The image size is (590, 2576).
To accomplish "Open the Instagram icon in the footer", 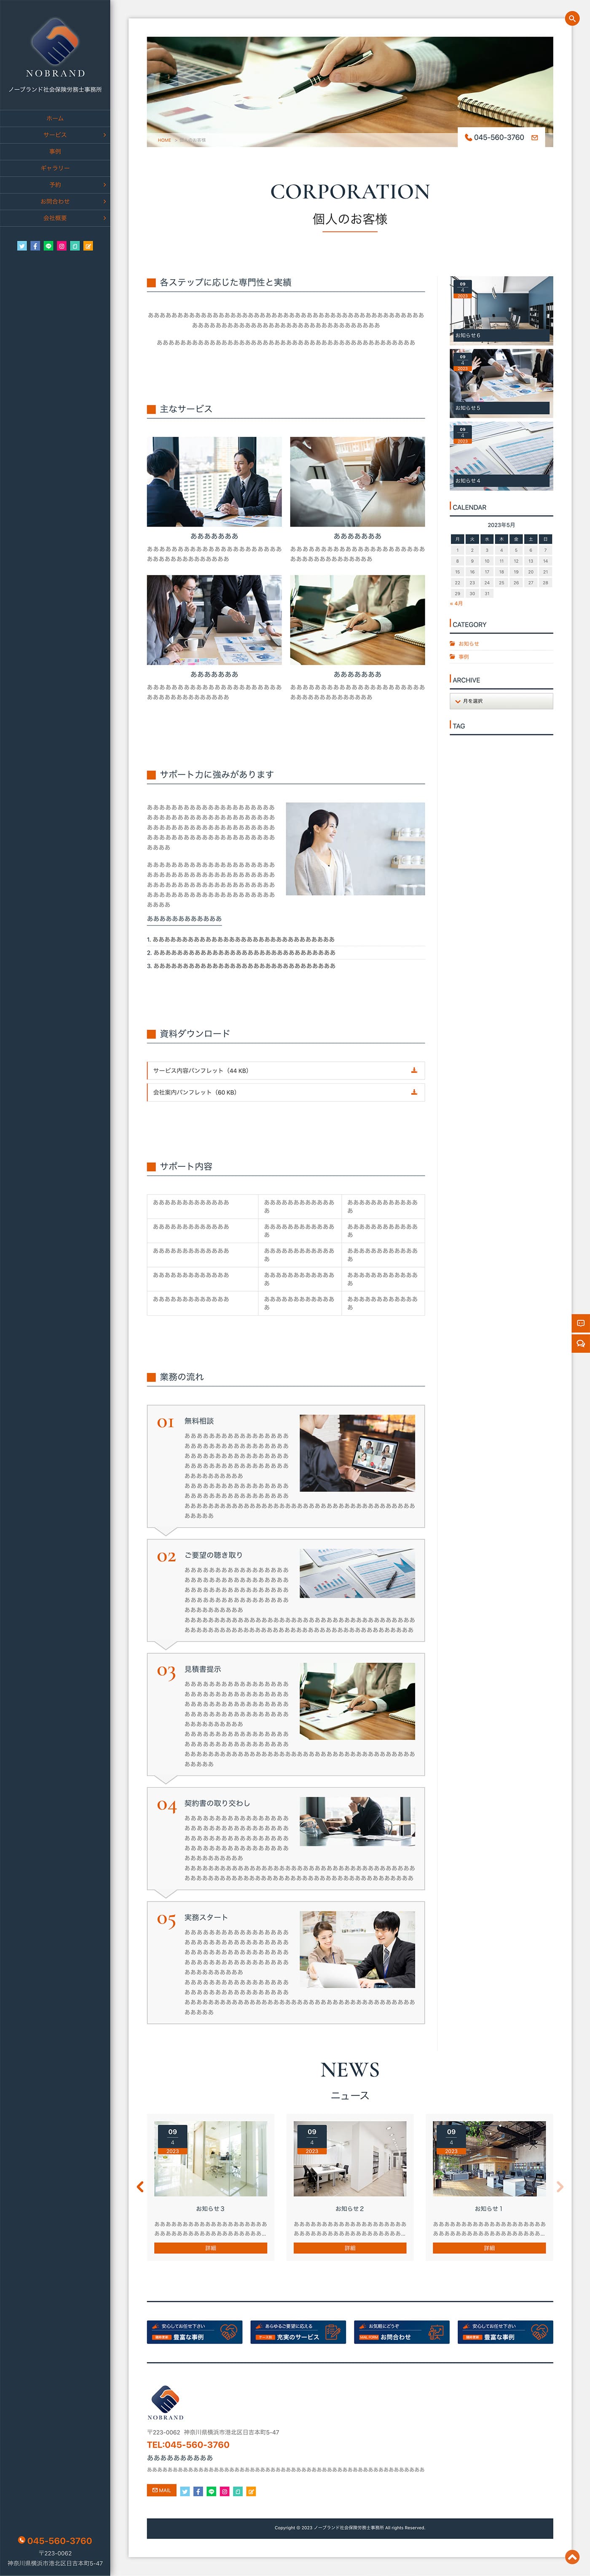I will tap(224, 2491).
